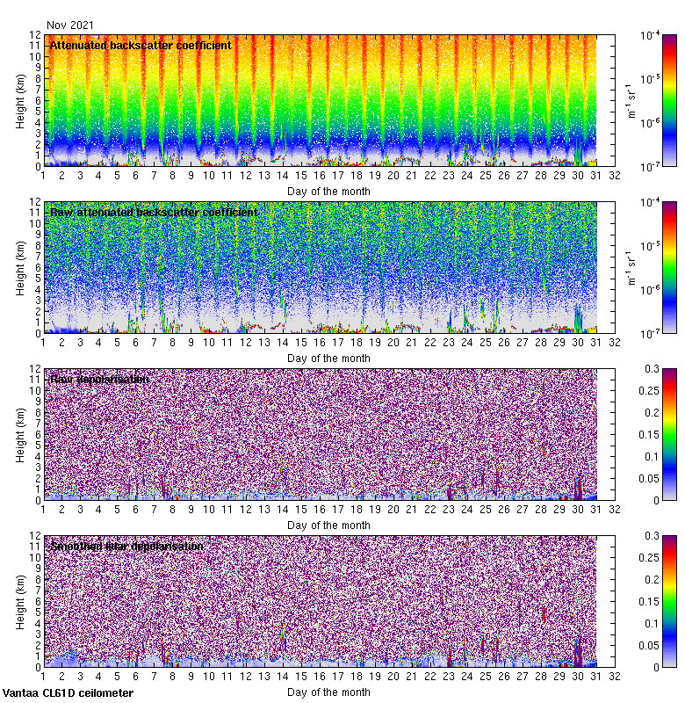Click Height (km) label of Raw depolarisation plot

coord(21,434)
